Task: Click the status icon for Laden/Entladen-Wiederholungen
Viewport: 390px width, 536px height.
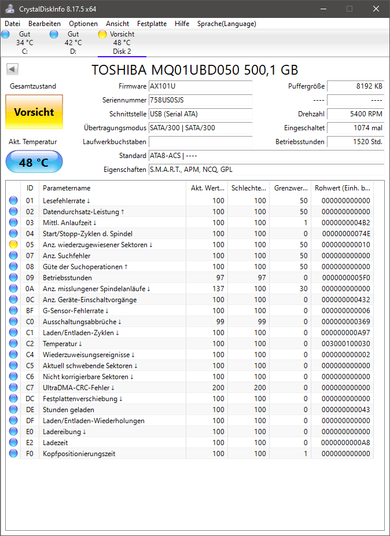Action: click(13, 420)
